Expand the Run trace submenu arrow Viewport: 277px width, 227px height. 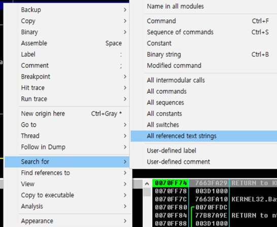pos(125,99)
